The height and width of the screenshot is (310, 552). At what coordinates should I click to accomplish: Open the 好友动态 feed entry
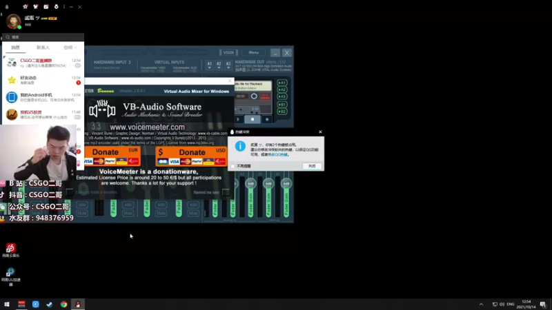(43, 80)
